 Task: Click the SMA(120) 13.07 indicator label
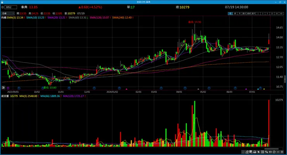click(x=100, y=17)
